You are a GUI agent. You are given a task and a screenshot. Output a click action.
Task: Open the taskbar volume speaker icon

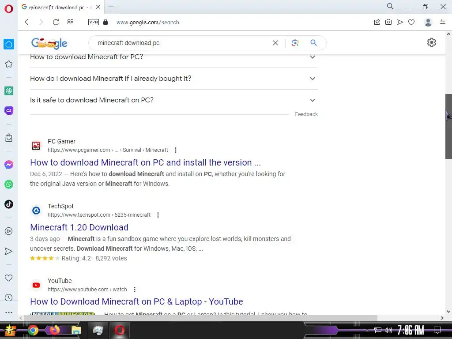click(x=388, y=330)
